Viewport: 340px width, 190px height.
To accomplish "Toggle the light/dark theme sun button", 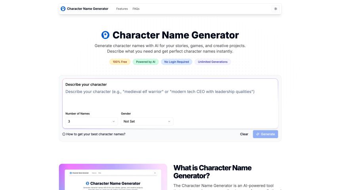I will pyautogui.click(x=276, y=9).
